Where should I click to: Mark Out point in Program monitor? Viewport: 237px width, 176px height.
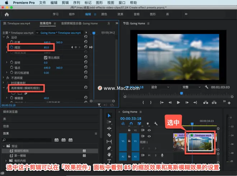(151, 103)
